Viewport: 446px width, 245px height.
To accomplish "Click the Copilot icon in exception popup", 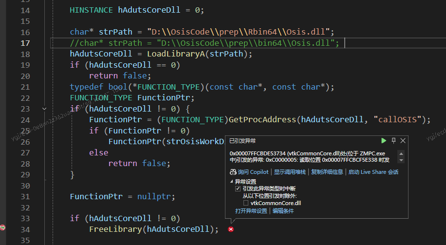I will (232, 172).
